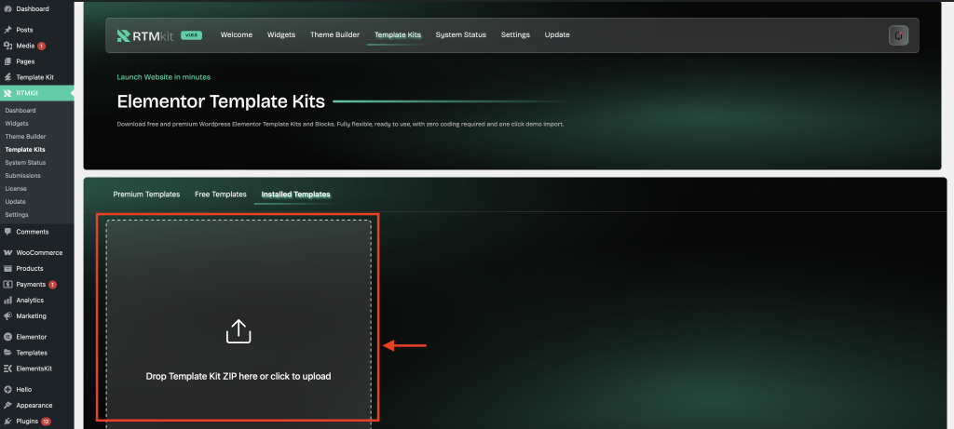Open Theme Builder in sidebar submenu
Image resolution: width=954 pixels, height=429 pixels.
tap(25, 137)
